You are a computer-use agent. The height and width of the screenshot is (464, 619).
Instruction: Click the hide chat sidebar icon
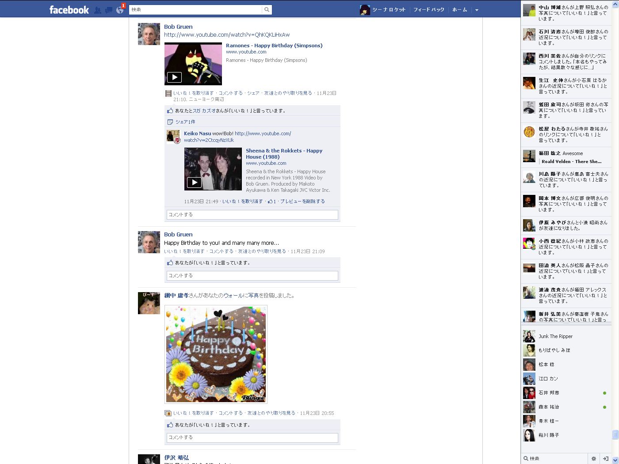(605, 459)
